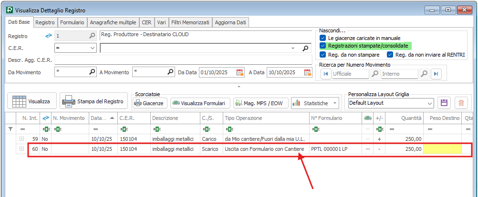The width and height of the screenshot is (478, 197).
Task: Open the Filtri Memorizzati tab
Action: coord(190,22)
